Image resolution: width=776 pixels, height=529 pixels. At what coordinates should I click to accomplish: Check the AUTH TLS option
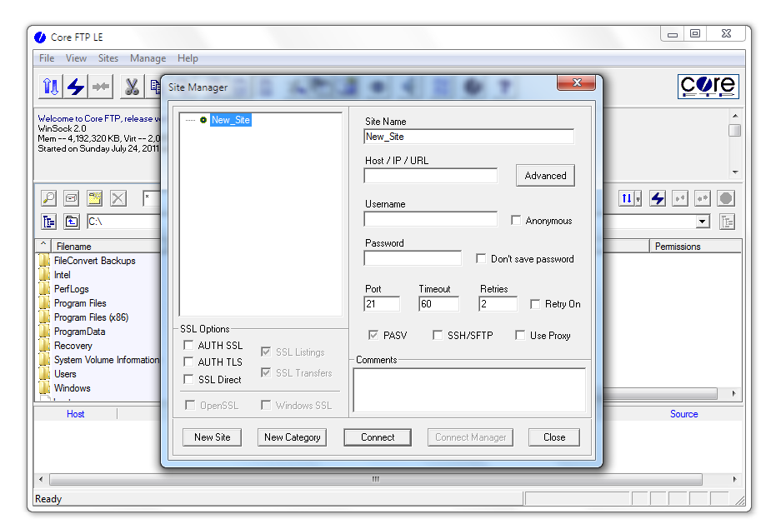[x=188, y=362]
